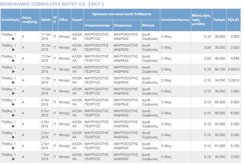Click the Λόγος υποβολής column header
The width and height of the screenshot is (244, 164).
coord(30,20)
